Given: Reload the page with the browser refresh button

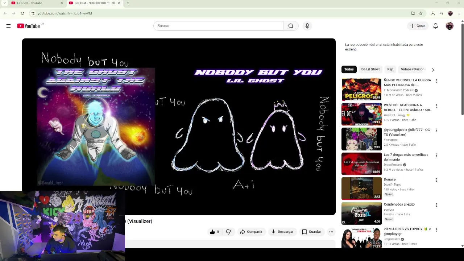Looking at the screenshot, I should [22, 13].
